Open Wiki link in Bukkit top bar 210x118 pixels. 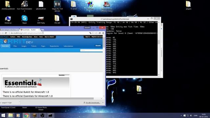tap(19, 37)
